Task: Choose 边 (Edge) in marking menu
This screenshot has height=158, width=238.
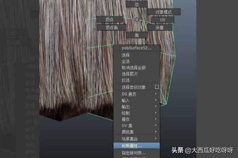Action: [136, 4]
